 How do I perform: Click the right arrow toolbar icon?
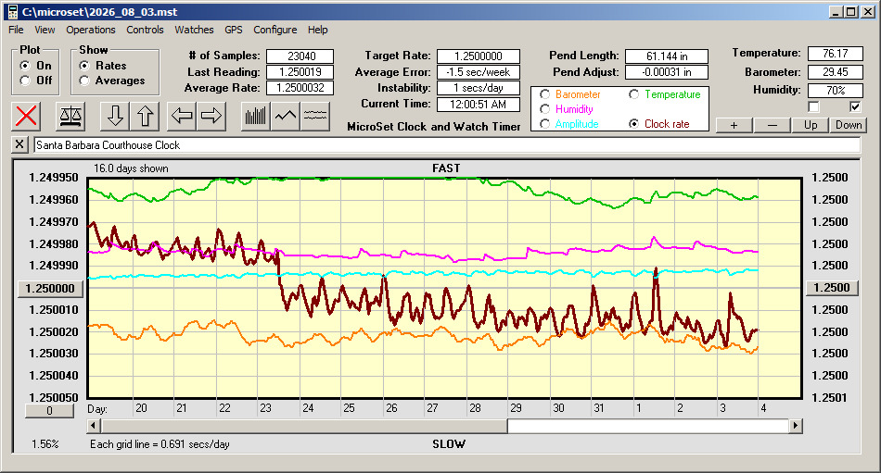coord(211,116)
